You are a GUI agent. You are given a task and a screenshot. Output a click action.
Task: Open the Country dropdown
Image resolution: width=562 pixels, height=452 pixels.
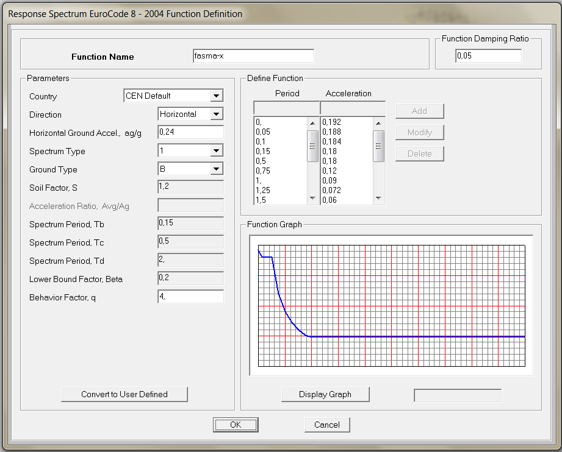216,96
